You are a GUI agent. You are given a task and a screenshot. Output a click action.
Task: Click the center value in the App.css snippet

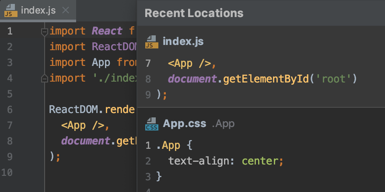pyautogui.click(x=260, y=161)
